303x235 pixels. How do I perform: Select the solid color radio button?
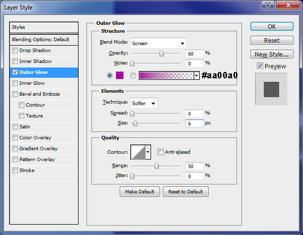(x=110, y=75)
